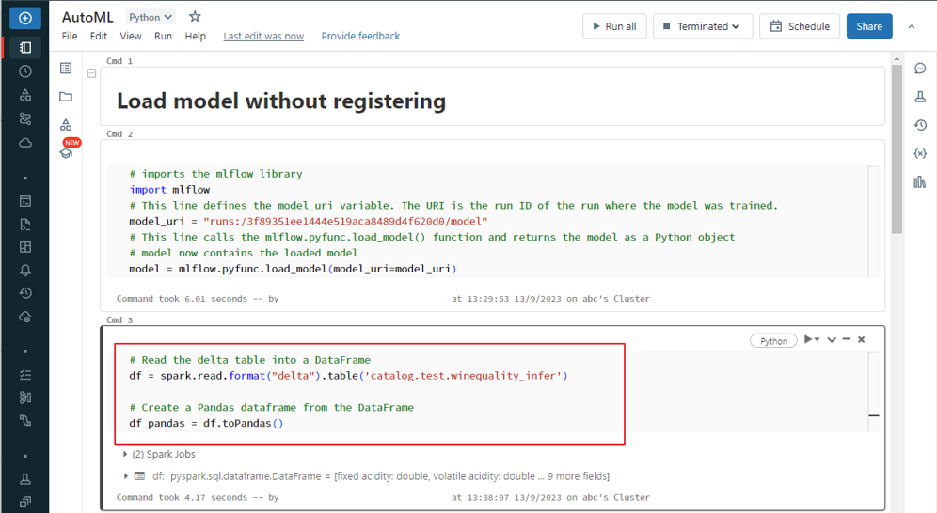Screen dimensions: 937x513
Task: Open the Edit menu
Action: 99,36
